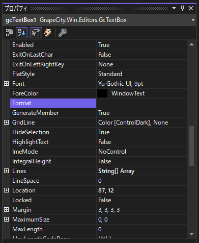The width and height of the screenshot is (199, 243).
Task: Click the LineSpace 0 value
Action: pyautogui.click(x=100, y=181)
